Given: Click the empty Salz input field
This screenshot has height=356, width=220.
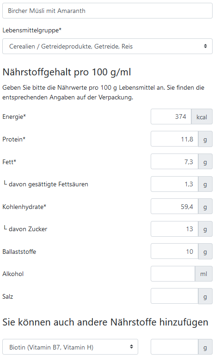Looking at the screenshot, I should (174, 296).
